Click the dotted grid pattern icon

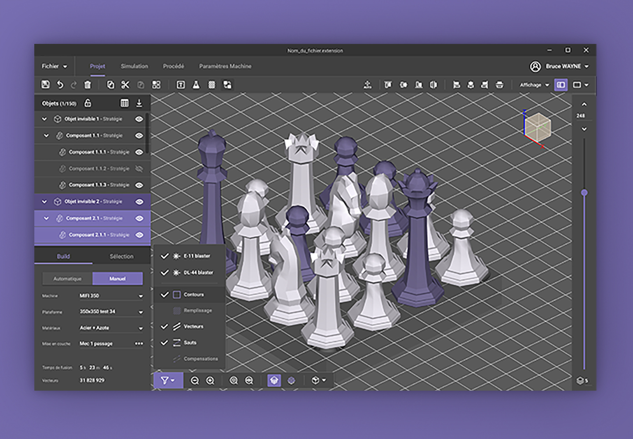pyautogui.click(x=212, y=85)
